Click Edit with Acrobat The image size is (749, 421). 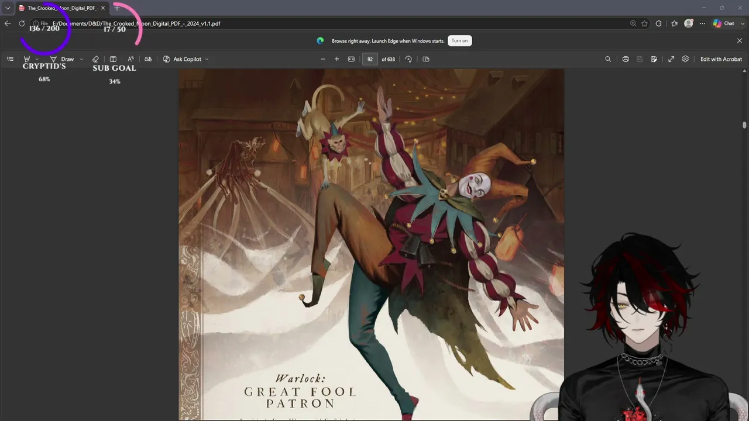pos(721,59)
